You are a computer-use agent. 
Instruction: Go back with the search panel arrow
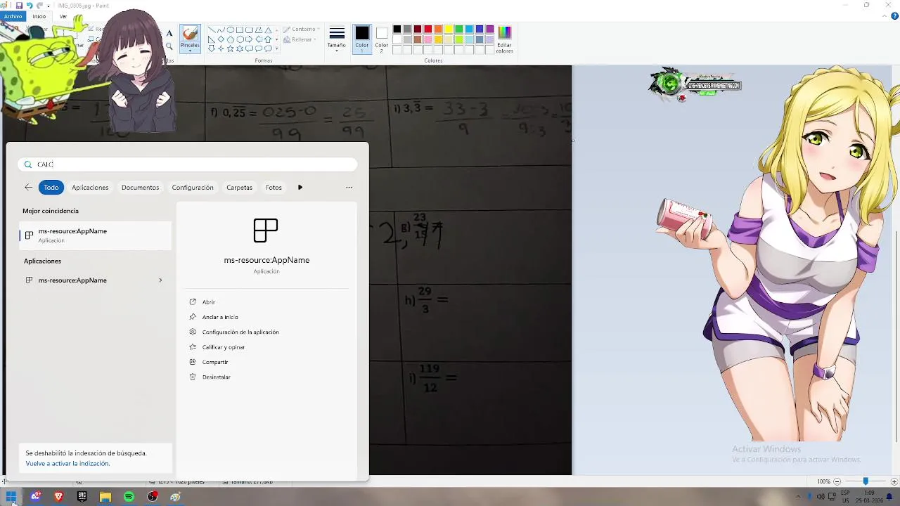coord(28,187)
